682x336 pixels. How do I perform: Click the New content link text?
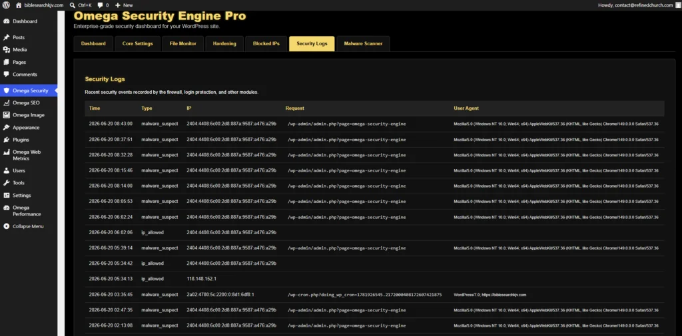[128, 5]
